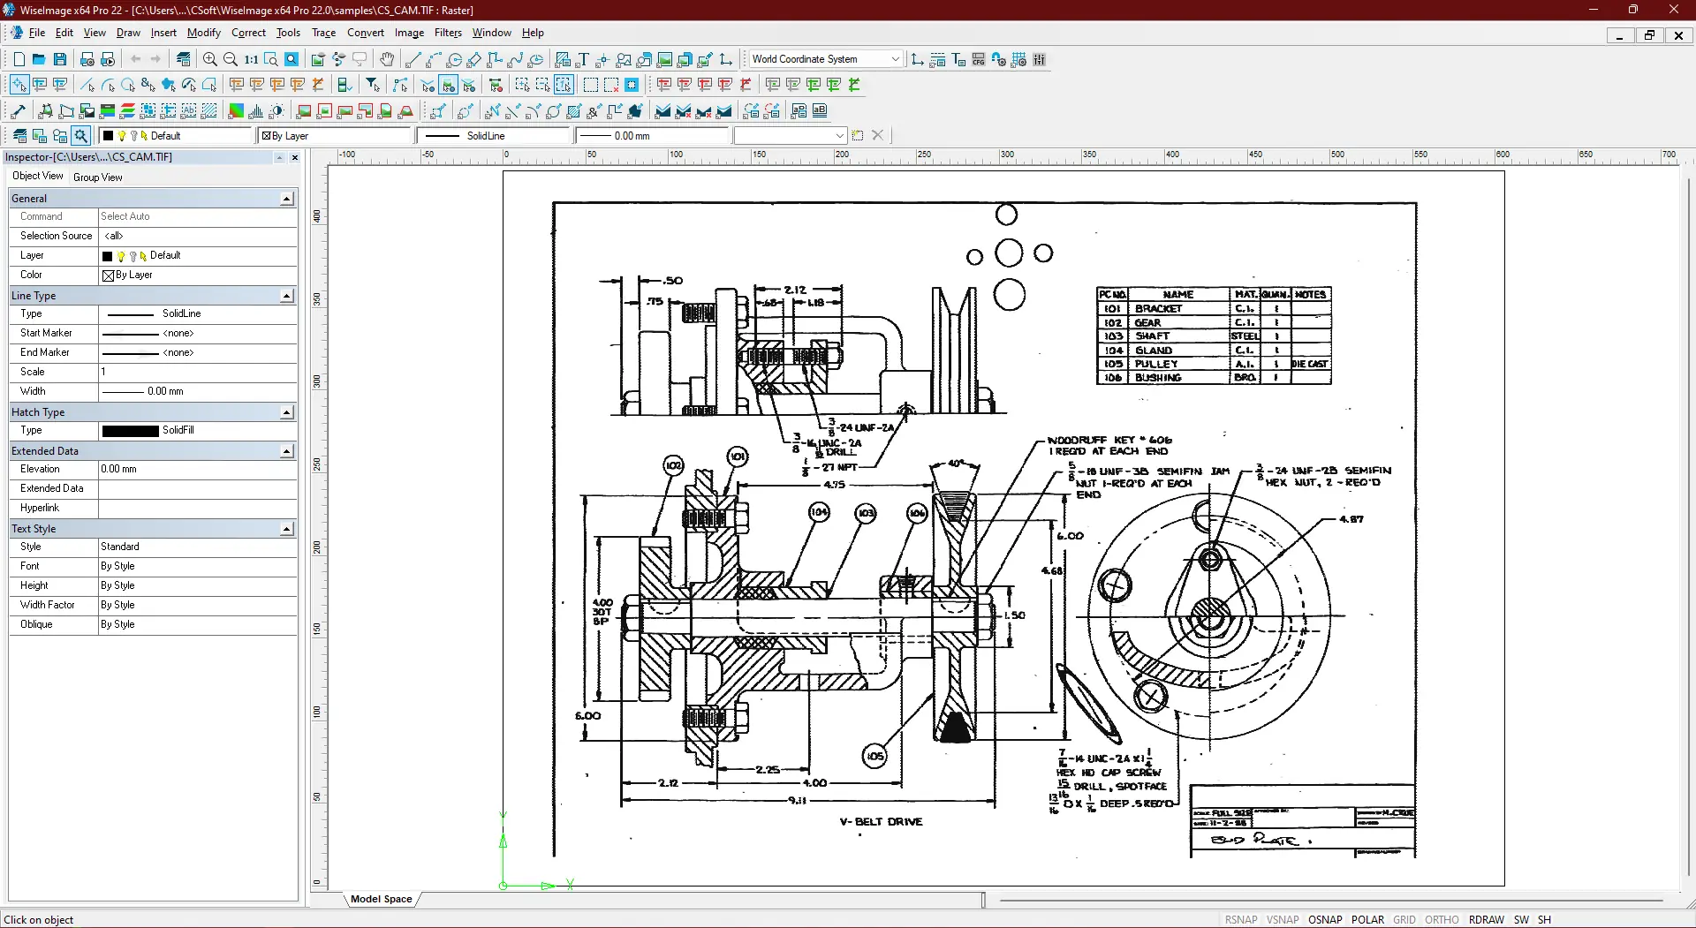The image size is (1696, 928).
Task: Click the Zoom In magnifier icon
Action: pos(209,59)
